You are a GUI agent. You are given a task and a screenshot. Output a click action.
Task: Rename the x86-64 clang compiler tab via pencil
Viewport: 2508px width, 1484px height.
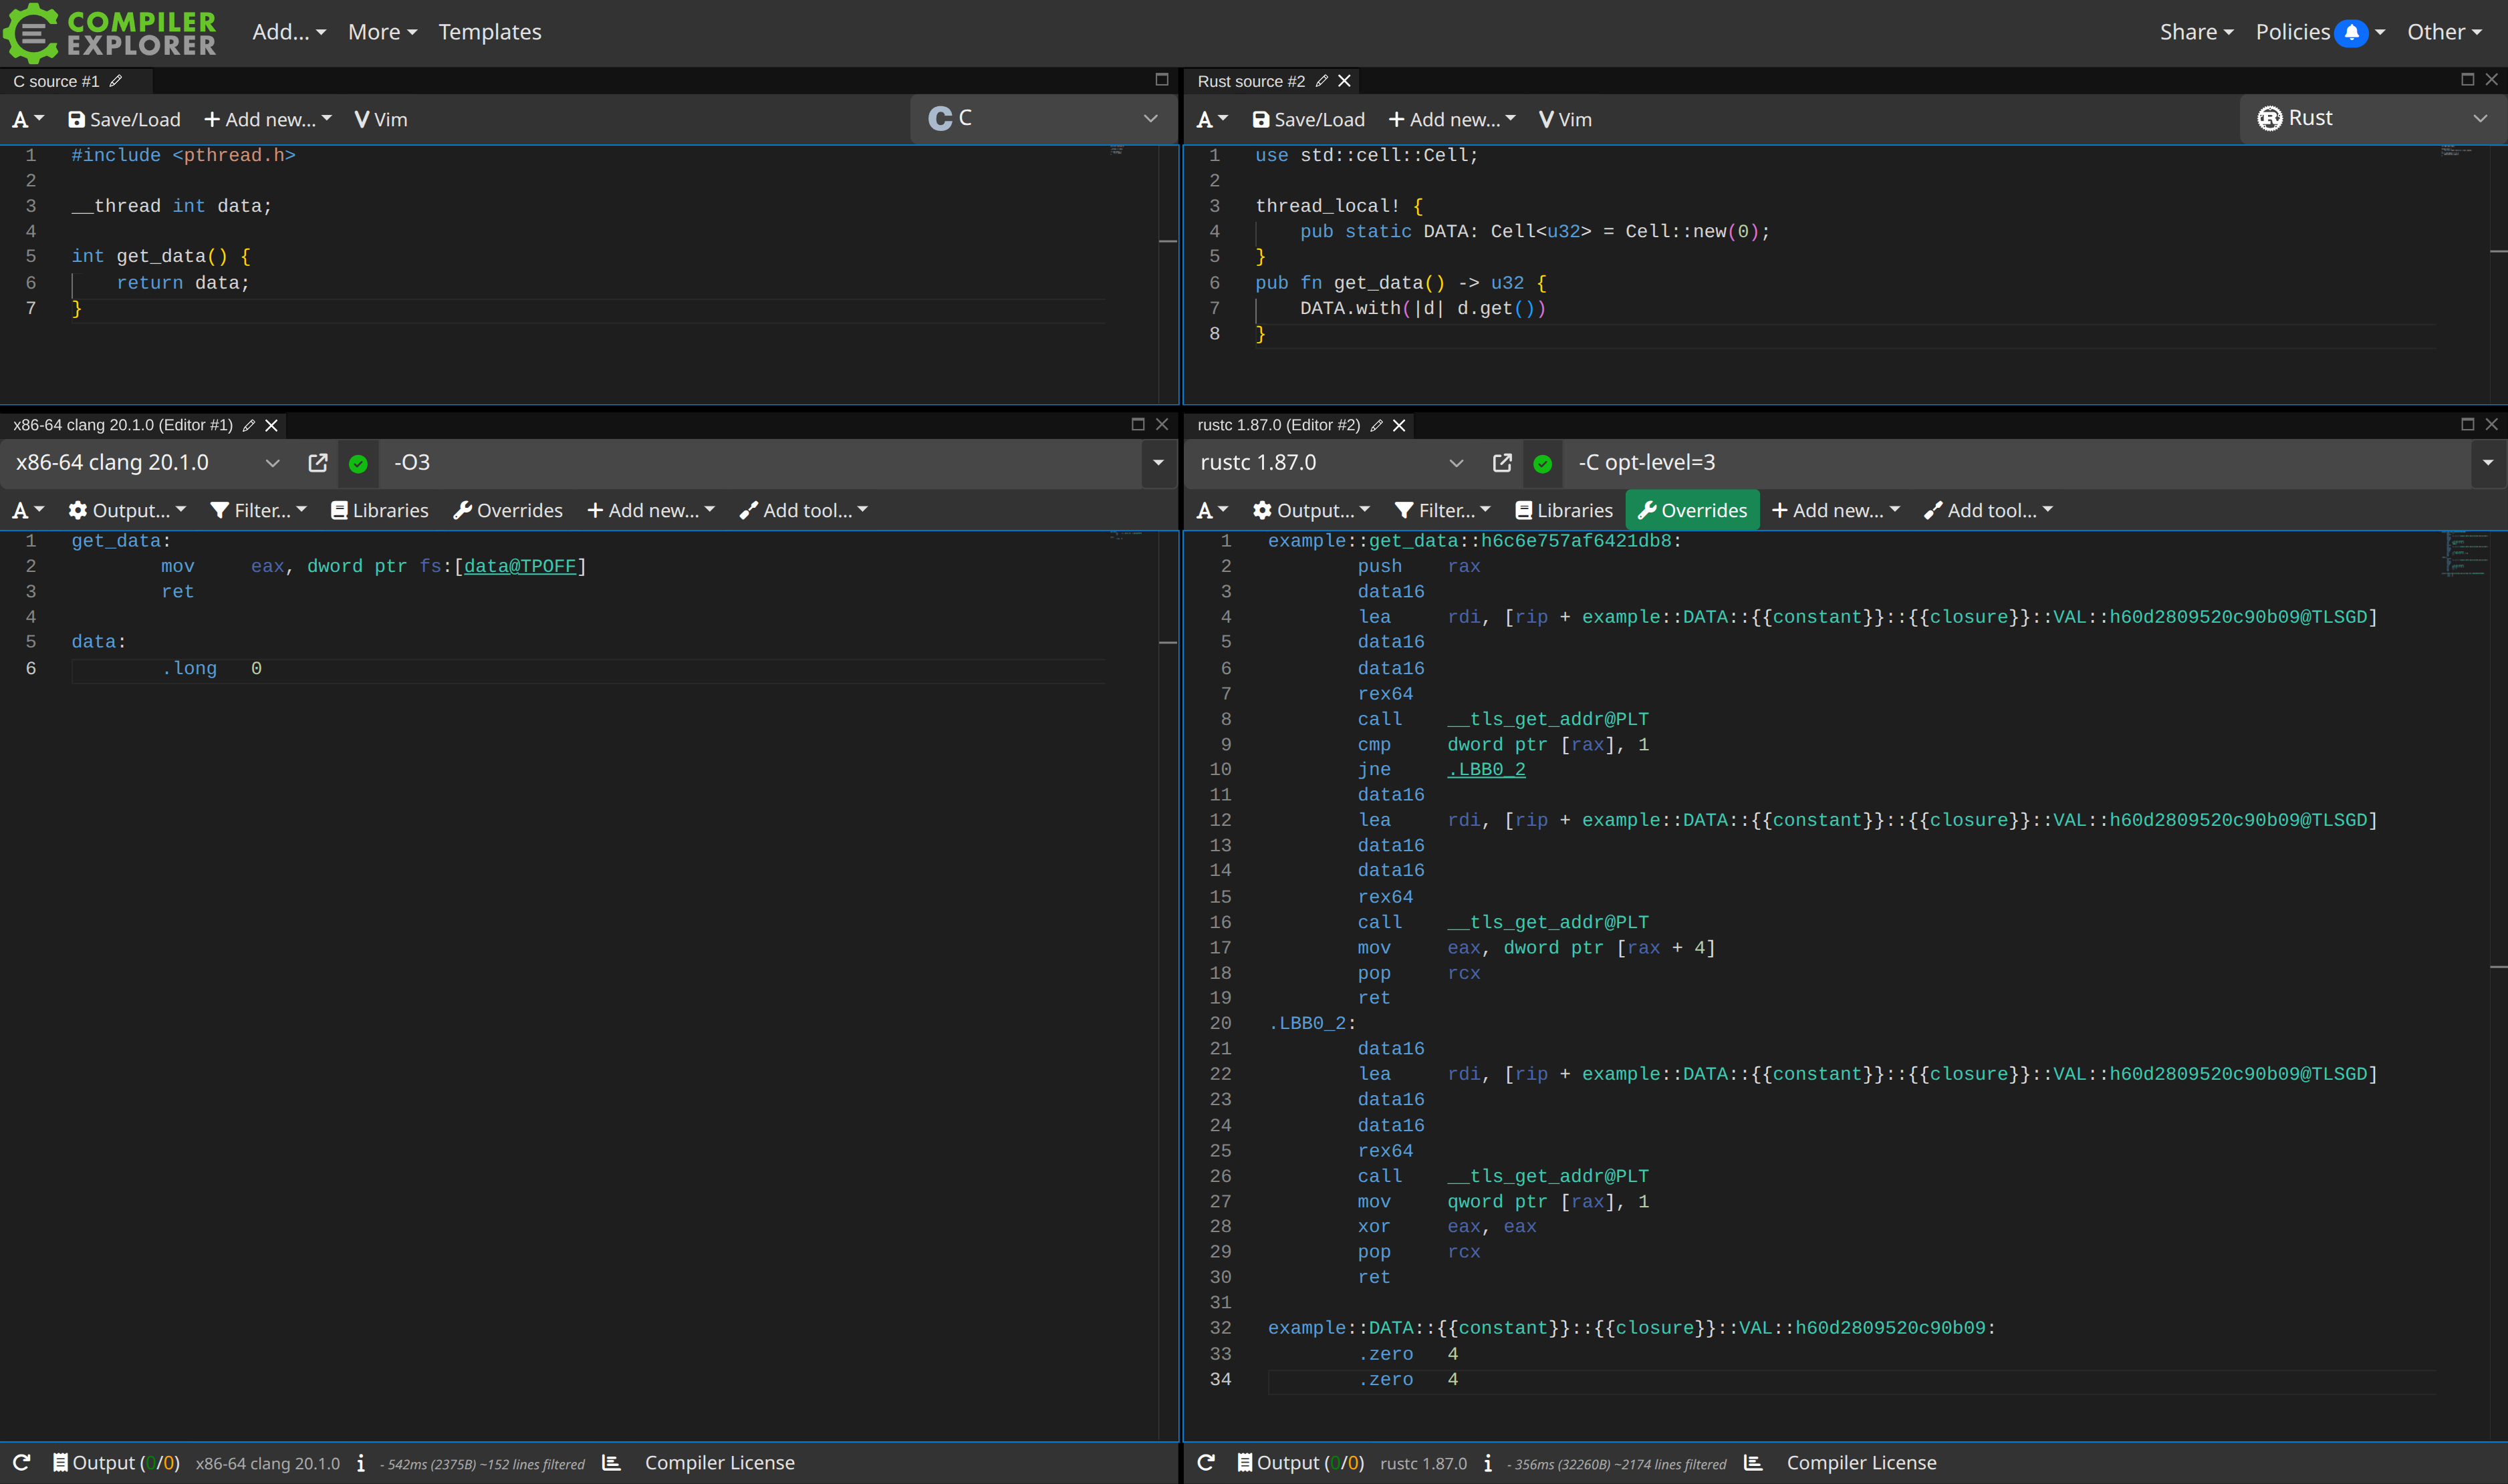pyautogui.click(x=249, y=425)
